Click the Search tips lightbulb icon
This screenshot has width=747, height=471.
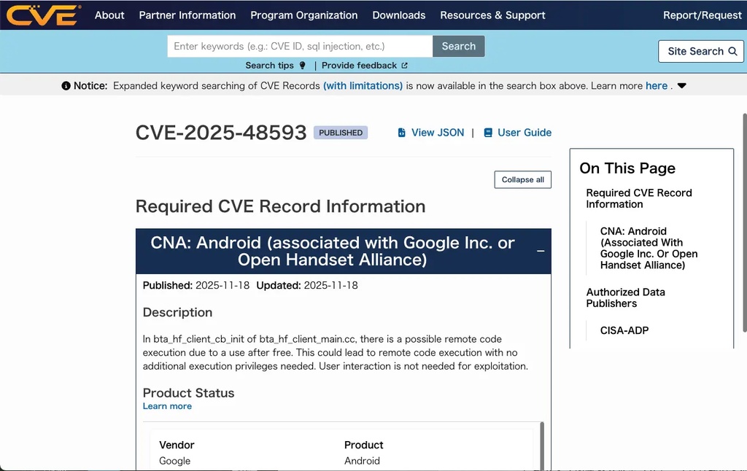click(x=303, y=66)
